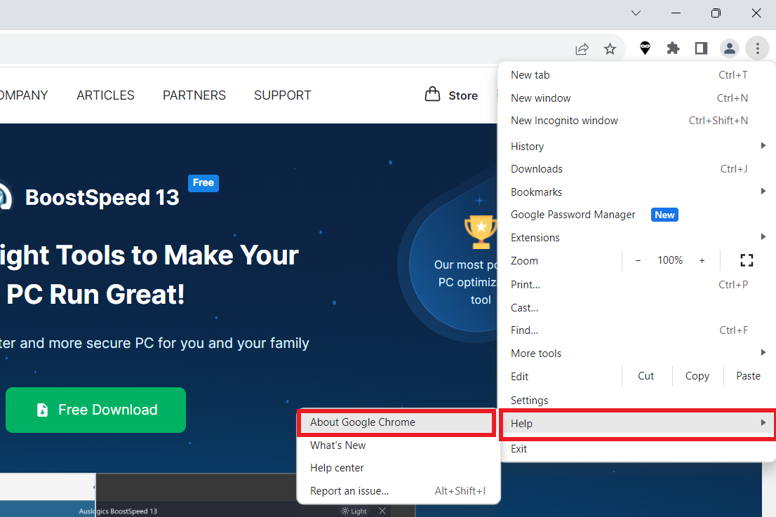The width and height of the screenshot is (776, 517).
Task: Open the PARTNERS nav link
Action: coord(194,95)
